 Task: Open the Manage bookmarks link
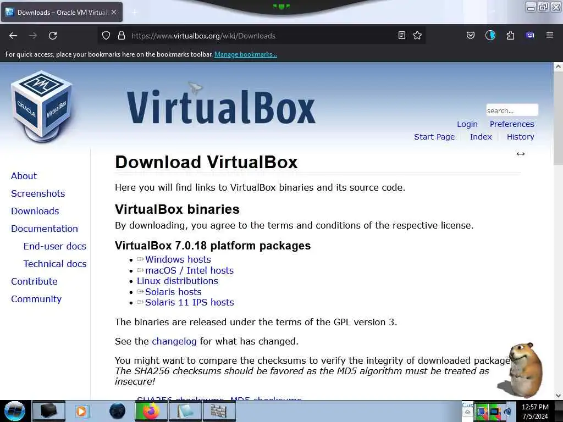[246, 54]
